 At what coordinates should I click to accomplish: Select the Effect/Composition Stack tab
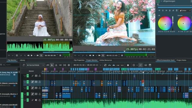(x=166, y=60)
